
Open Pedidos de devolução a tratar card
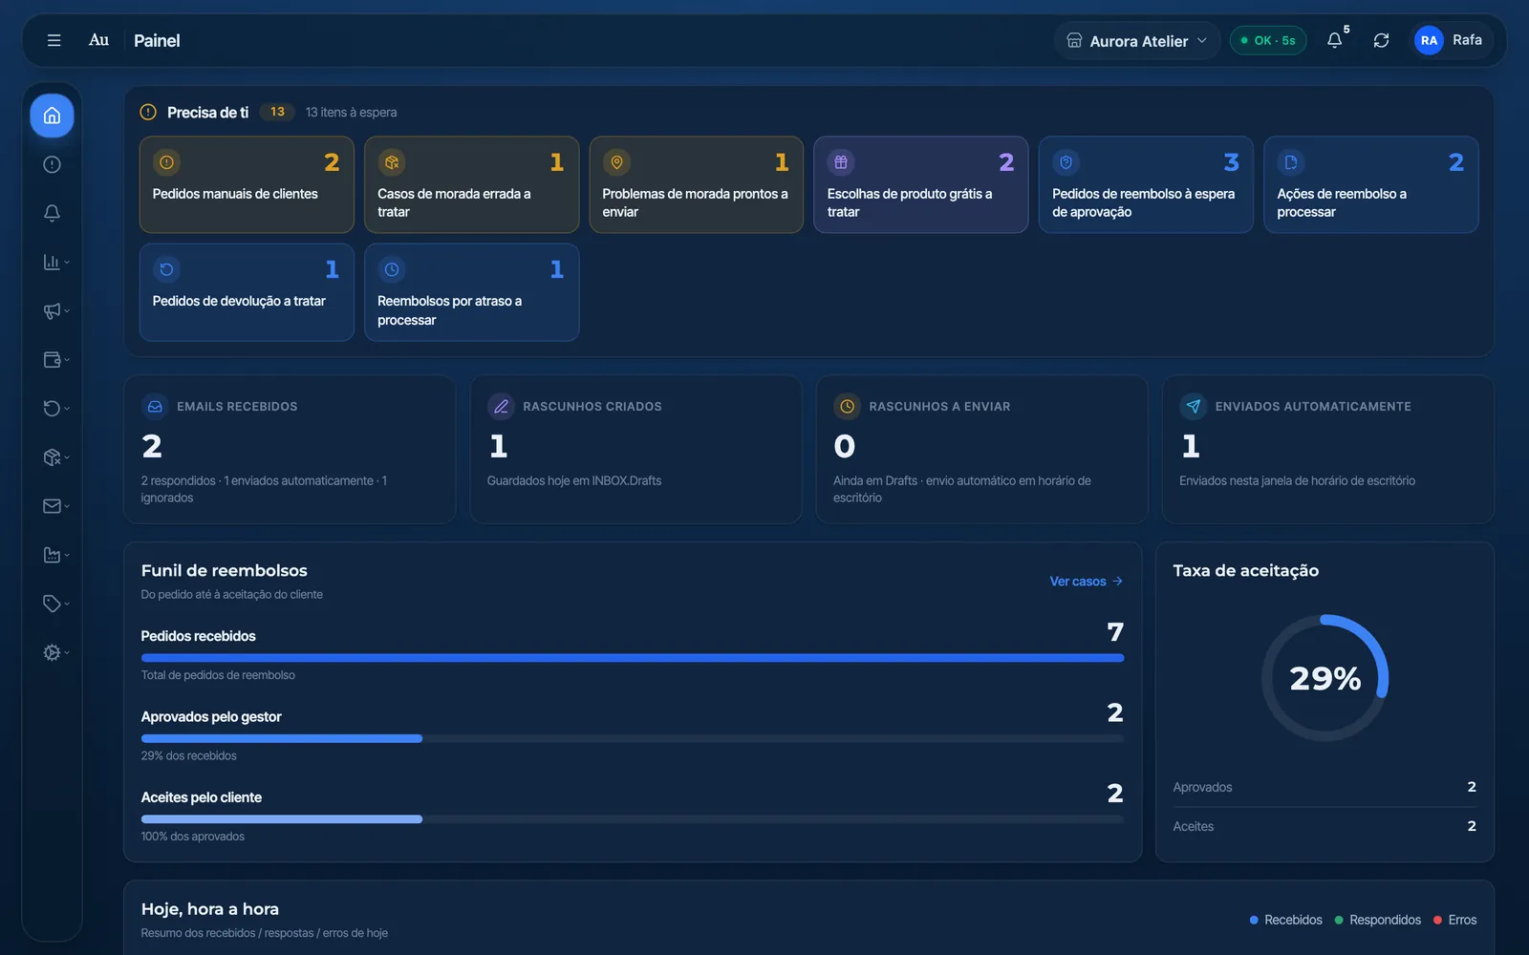(x=247, y=292)
